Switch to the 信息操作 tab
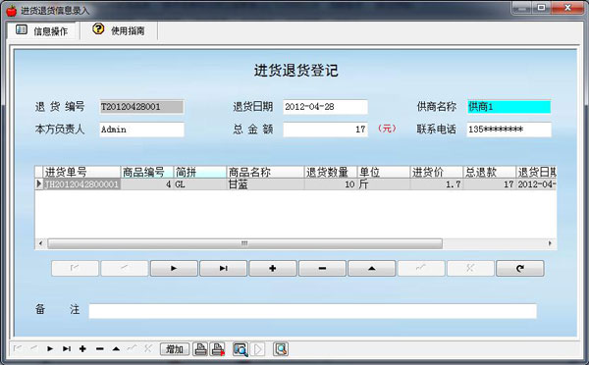This screenshot has height=365, width=589. tap(42, 30)
